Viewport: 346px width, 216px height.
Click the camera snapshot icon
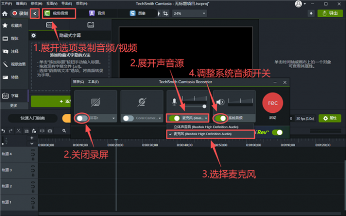coord(50,131)
